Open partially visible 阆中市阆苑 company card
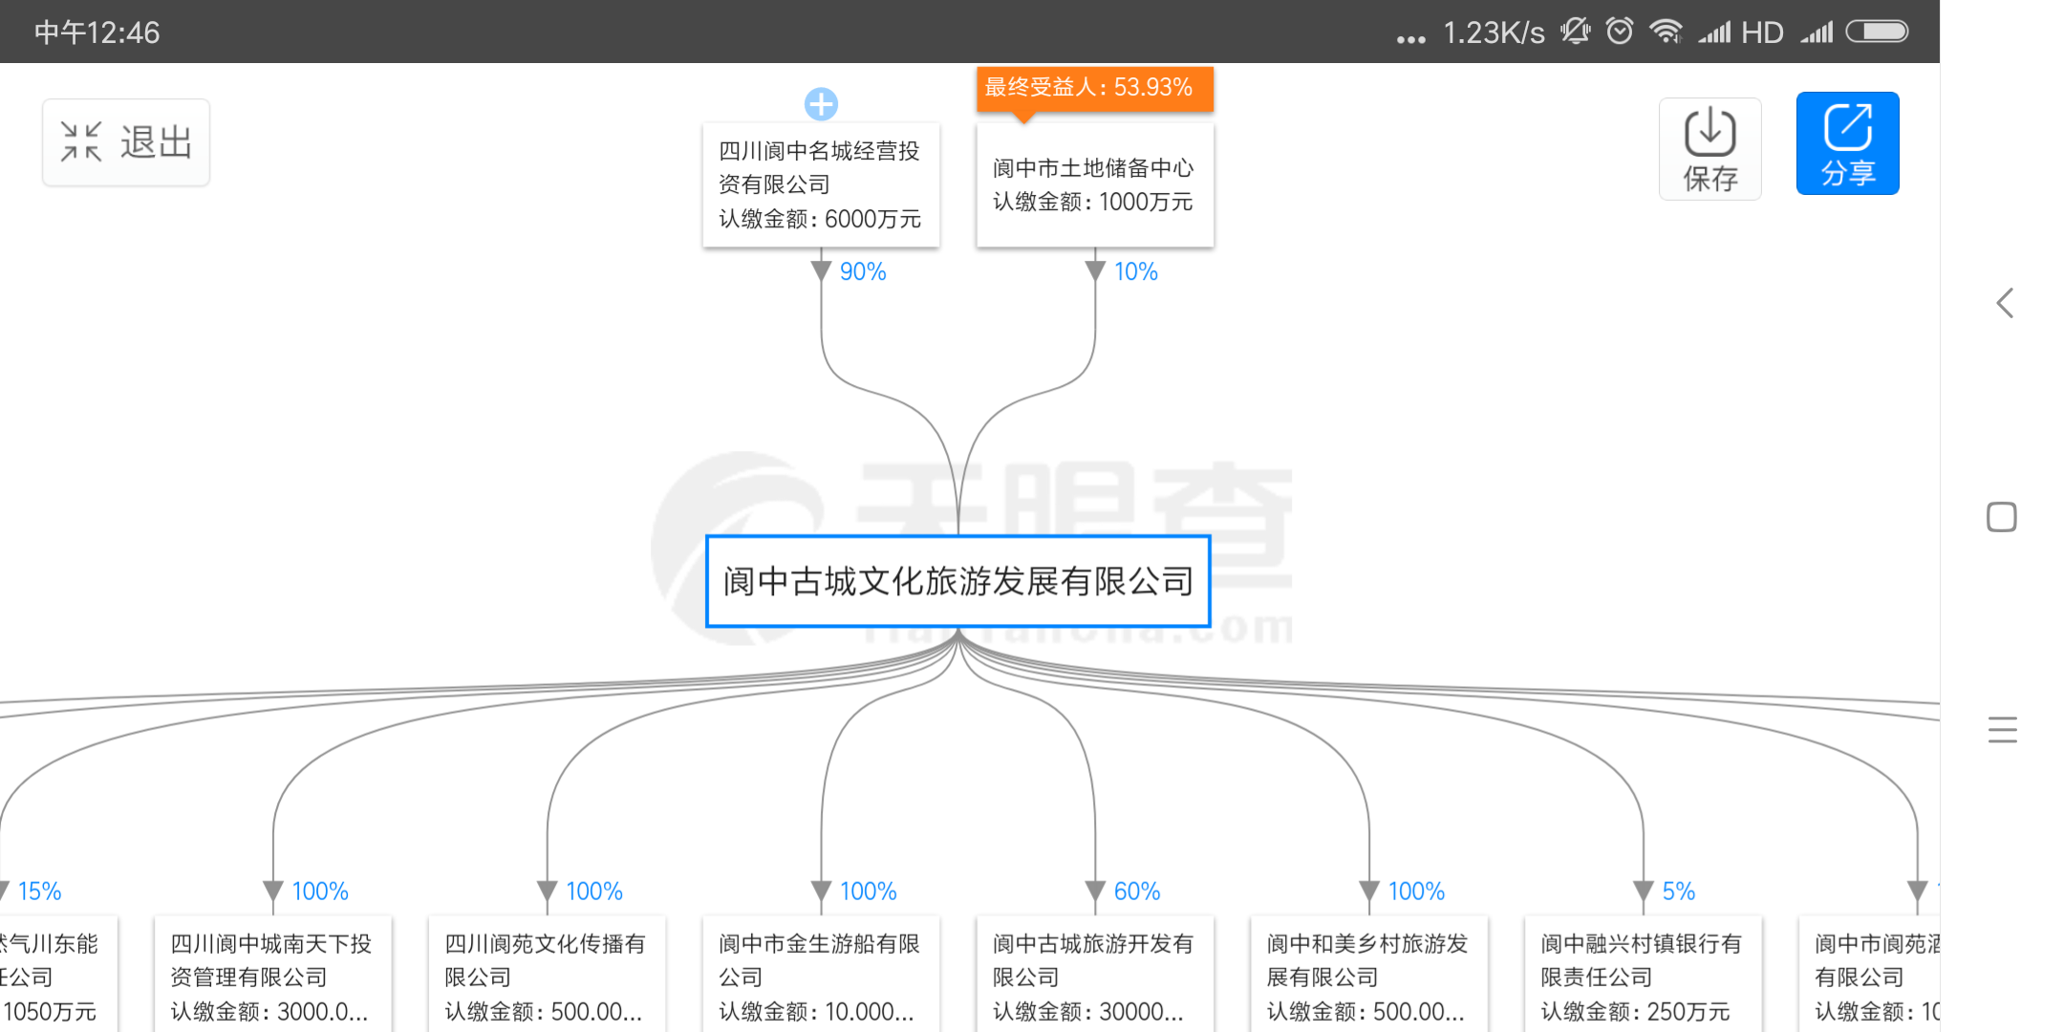 pyautogui.click(x=1870, y=974)
